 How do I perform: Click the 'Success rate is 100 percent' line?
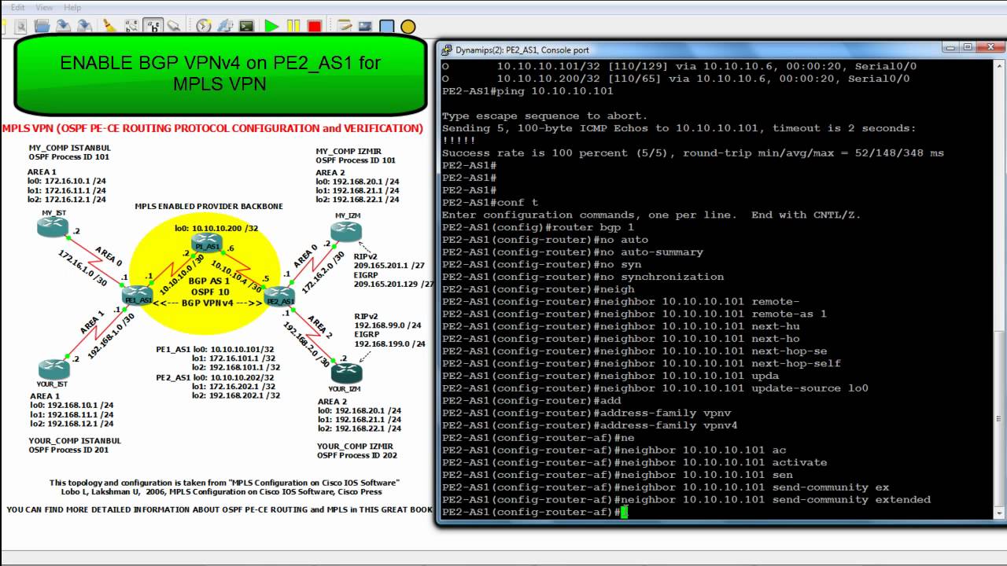[692, 153]
